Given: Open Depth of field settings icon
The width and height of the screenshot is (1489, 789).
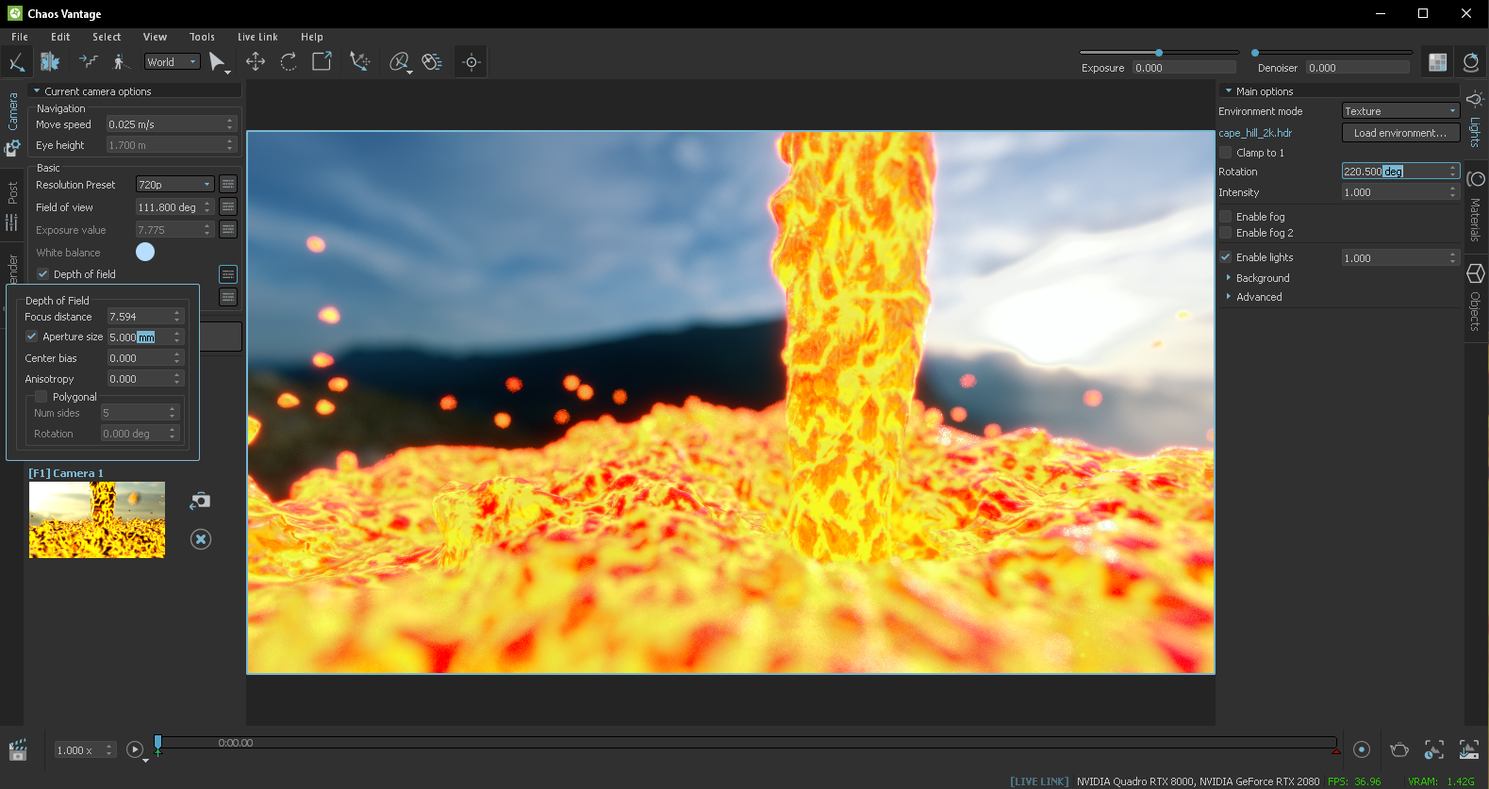Looking at the screenshot, I should pyautogui.click(x=228, y=274).
